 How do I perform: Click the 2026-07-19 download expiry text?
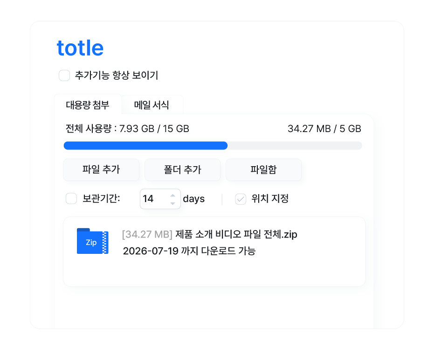point(189,251)
